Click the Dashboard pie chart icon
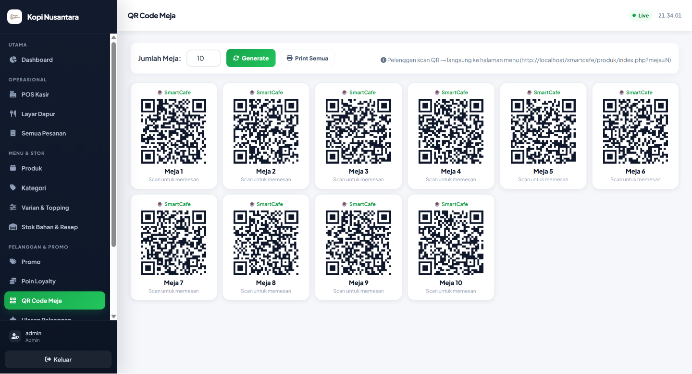This screenshot has width=692, height=374. click(x=13, y=60)
